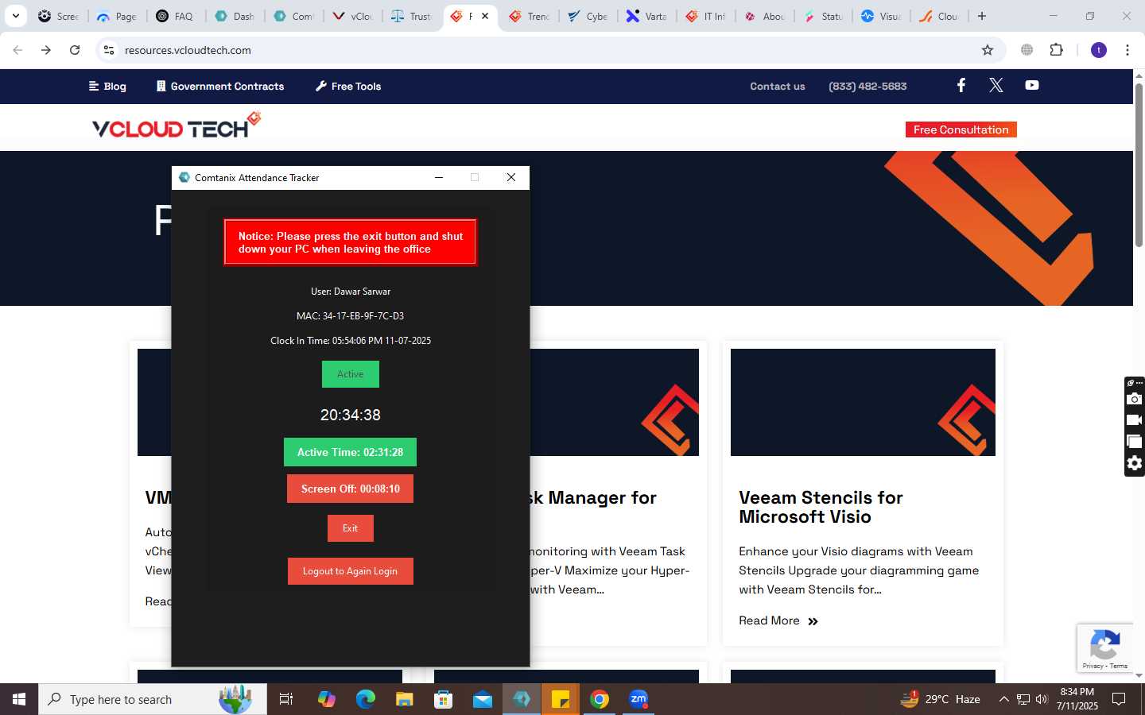
Task: Click the gear settings icon in side widget
Action: tap(1135, 463)
